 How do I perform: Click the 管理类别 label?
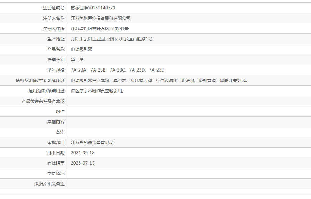click(x=56, y=59)
